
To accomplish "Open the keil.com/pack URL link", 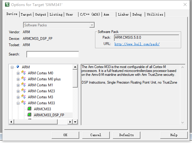I will point(137,44).
